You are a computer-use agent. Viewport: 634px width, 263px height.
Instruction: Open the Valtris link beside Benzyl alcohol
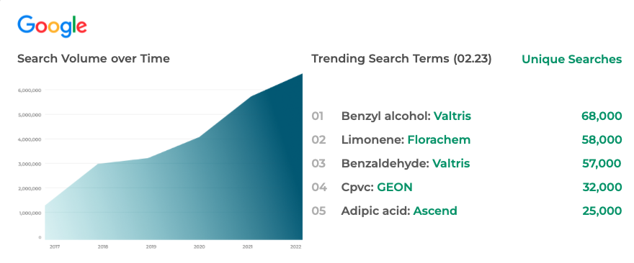[452, 116]
